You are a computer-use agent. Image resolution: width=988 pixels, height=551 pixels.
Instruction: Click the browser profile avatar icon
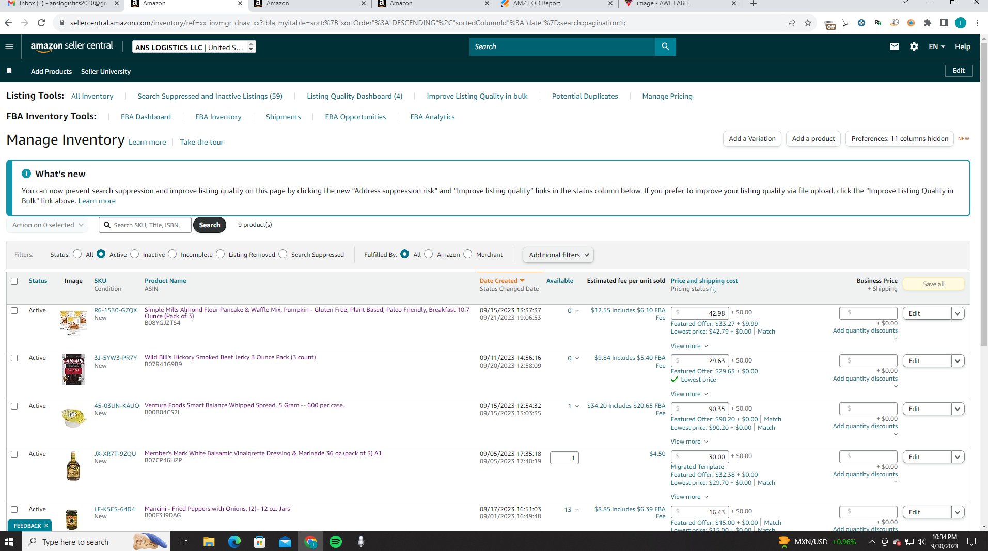pyautogui.click(x=961, y=23)
